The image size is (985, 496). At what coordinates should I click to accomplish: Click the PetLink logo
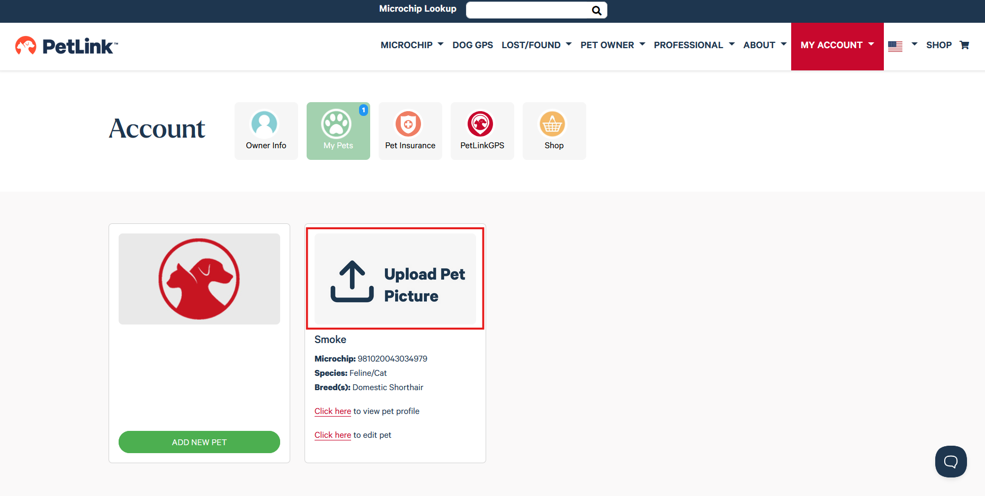click(x=67, y=46)
